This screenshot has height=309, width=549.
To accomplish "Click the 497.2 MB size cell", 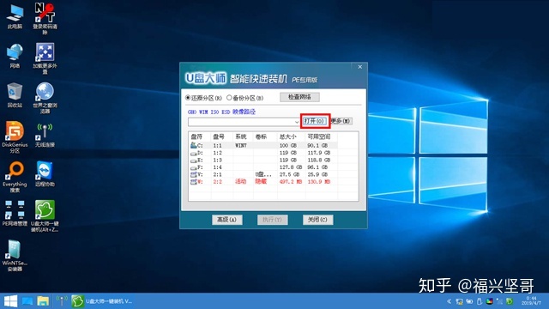I will [291, 182].
